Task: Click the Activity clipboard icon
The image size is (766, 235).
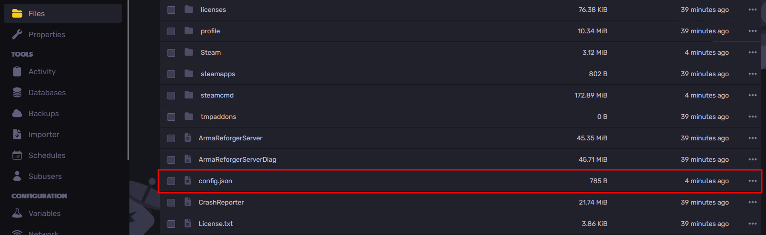Action: coord(17,71)
